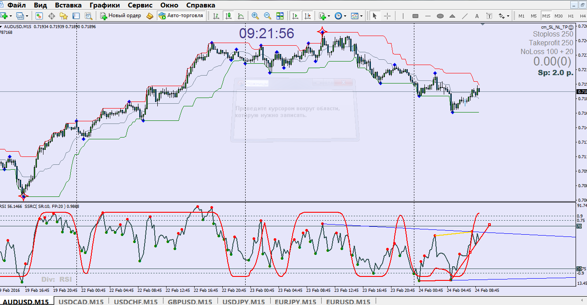
Task: Zoom in on the chart
Action: 255,16
